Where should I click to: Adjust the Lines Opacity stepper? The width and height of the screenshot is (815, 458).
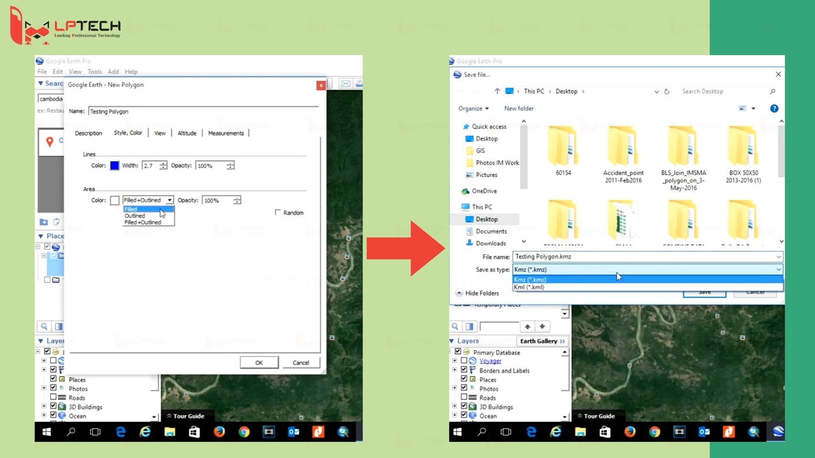point(230,165)
